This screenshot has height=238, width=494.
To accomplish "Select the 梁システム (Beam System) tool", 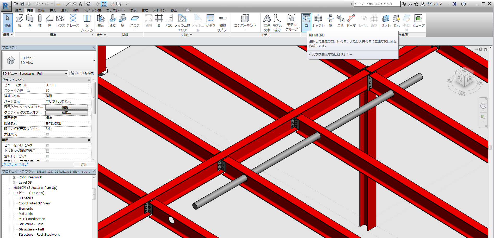I will (87, 23).
